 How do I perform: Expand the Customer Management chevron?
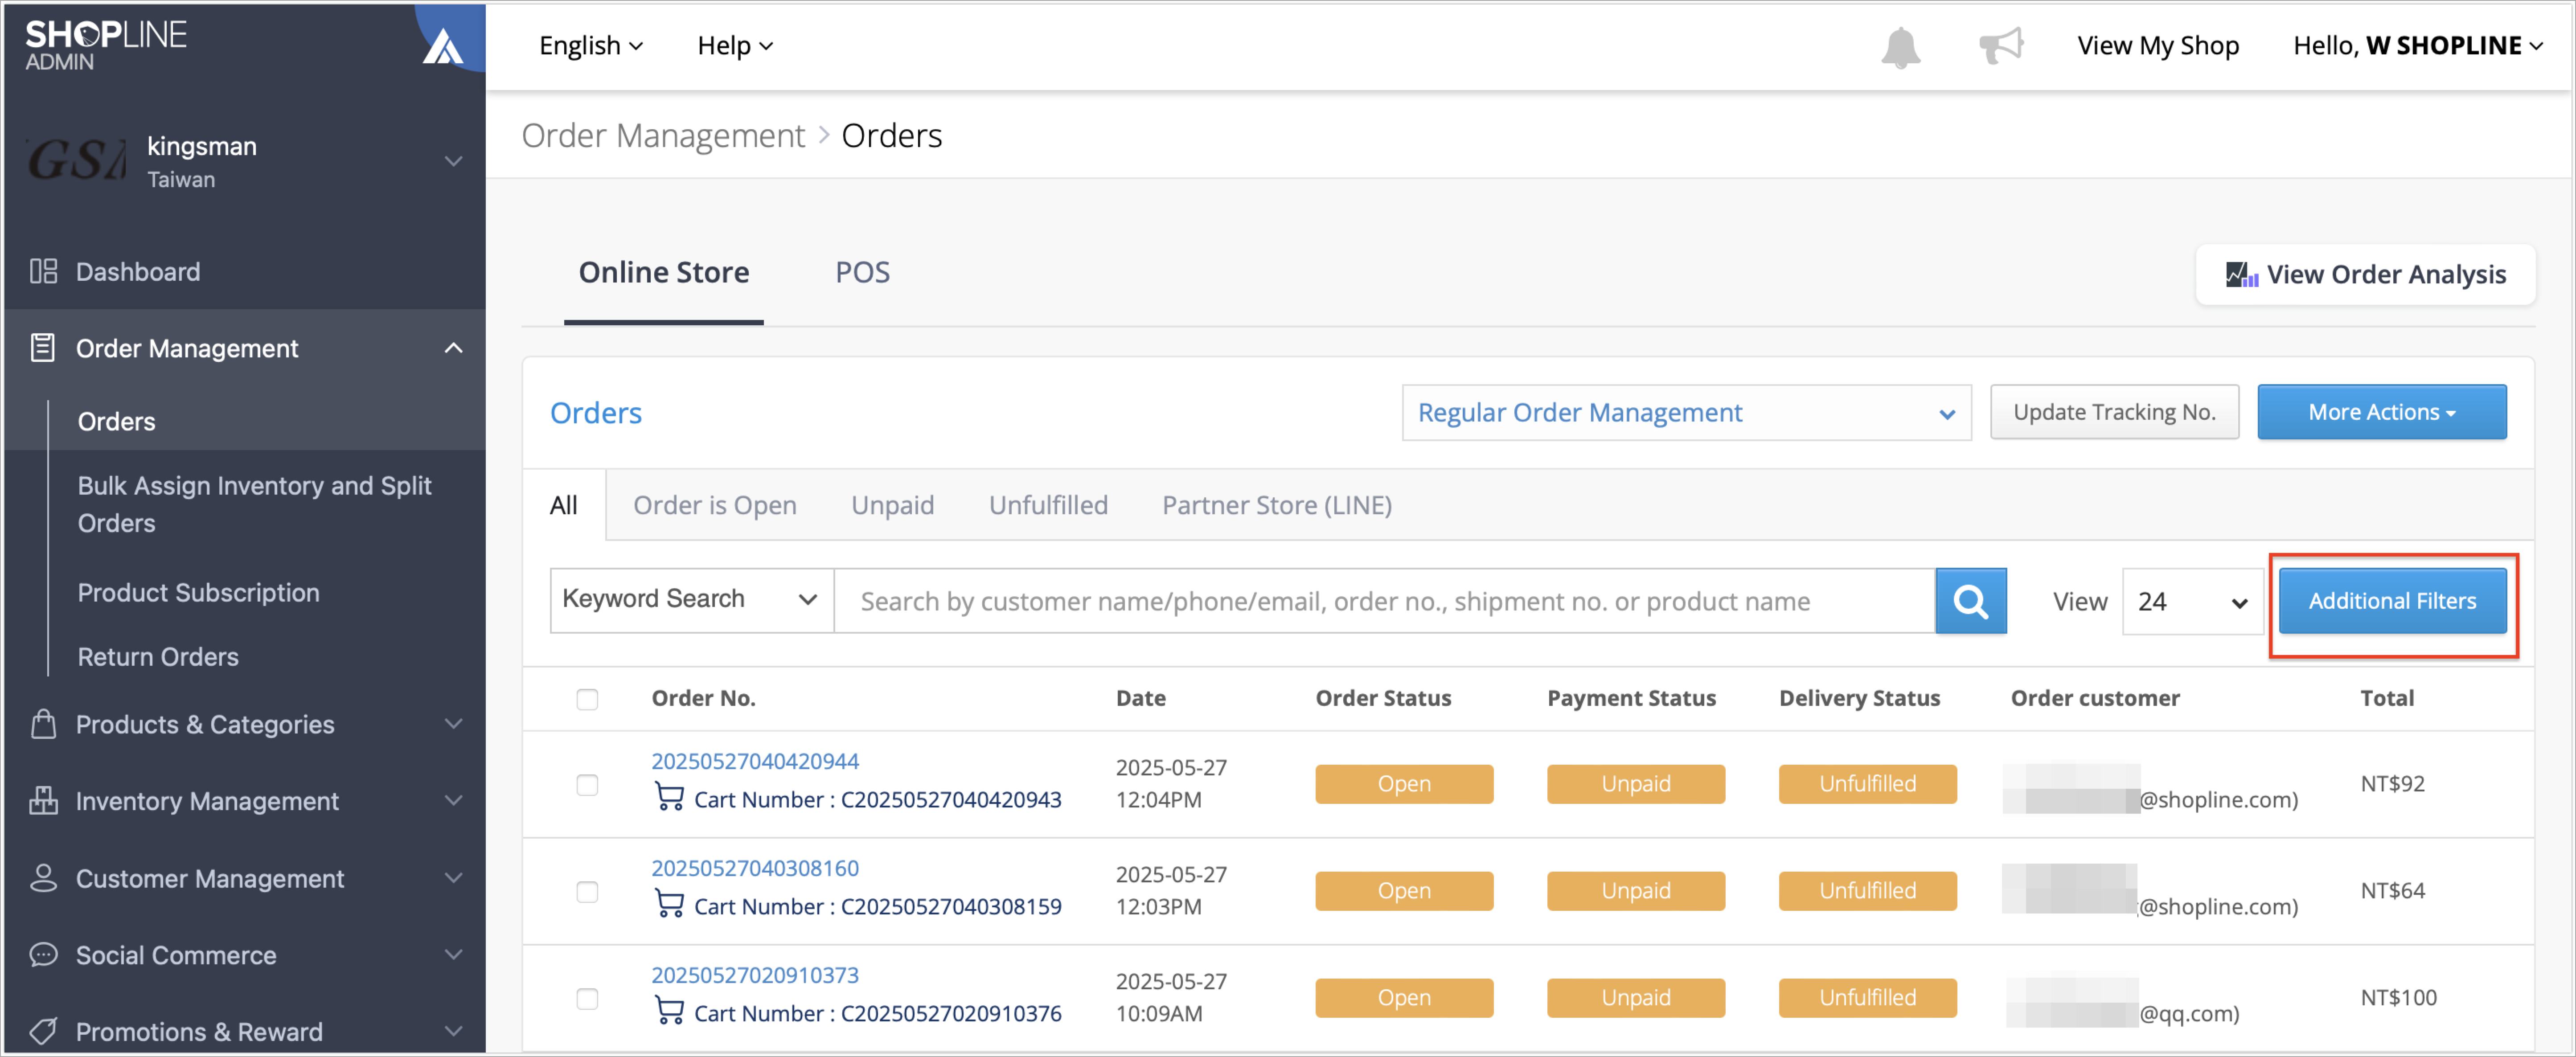point(453,878)
